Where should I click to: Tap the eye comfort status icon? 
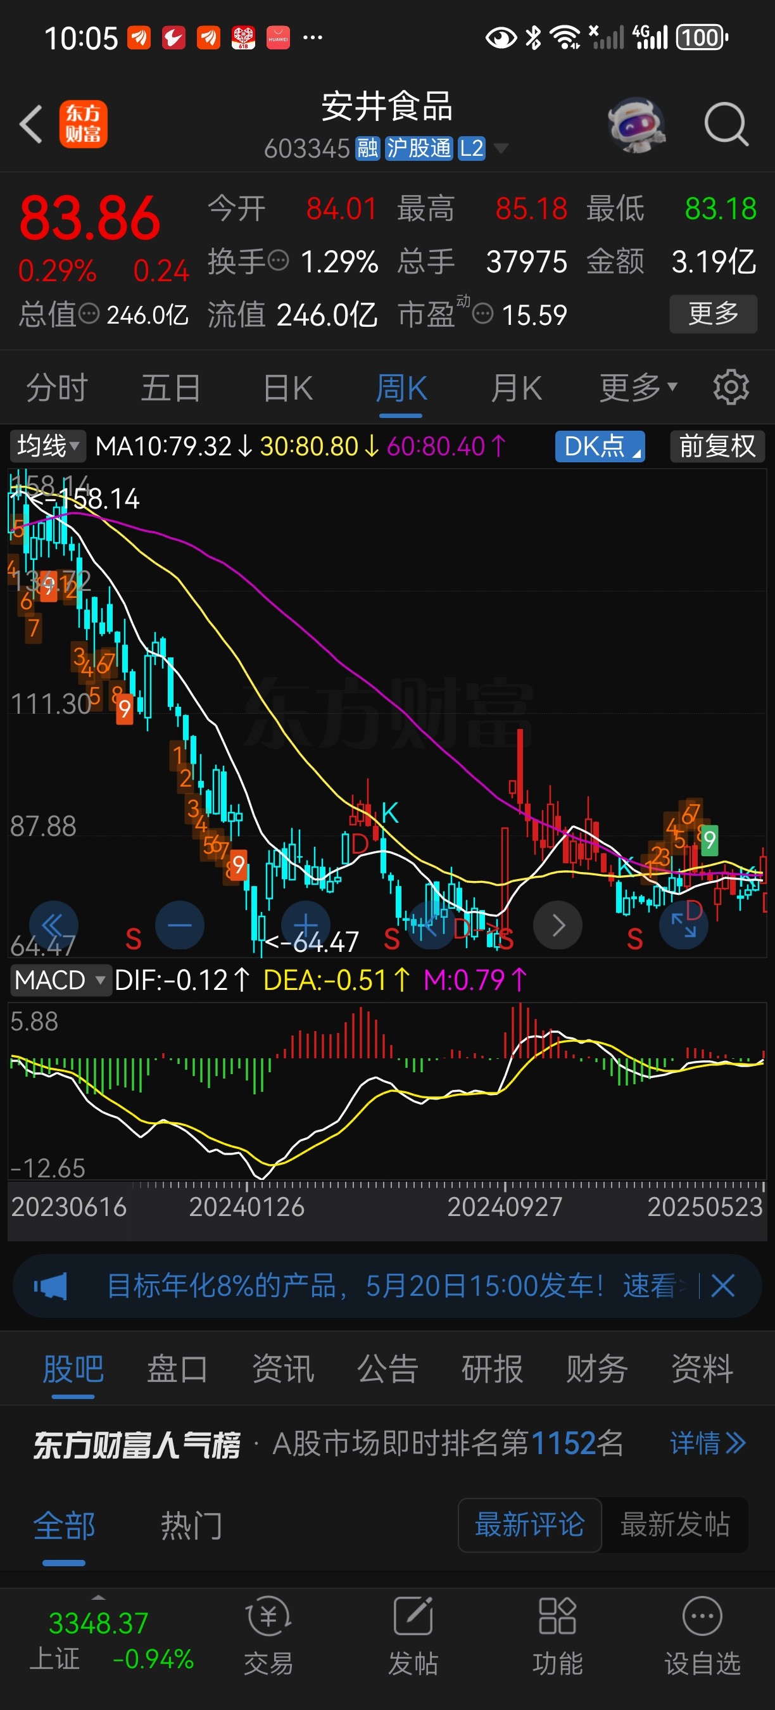[501, 38]
